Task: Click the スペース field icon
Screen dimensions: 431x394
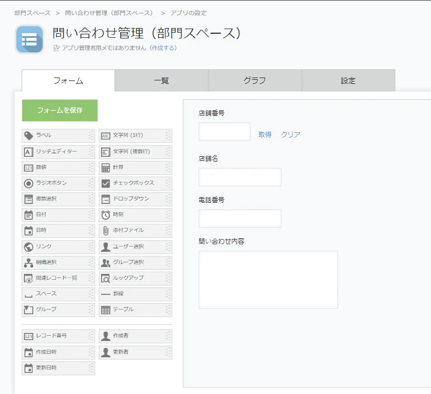Action: (29, 295)
